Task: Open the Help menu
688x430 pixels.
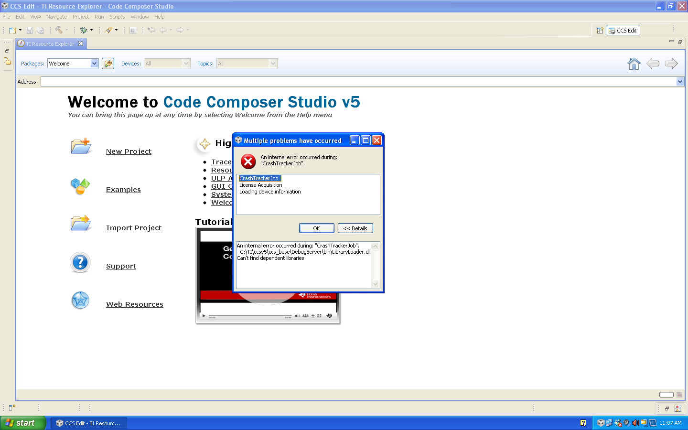Action: pyautogui.click(x=160, y=17)
